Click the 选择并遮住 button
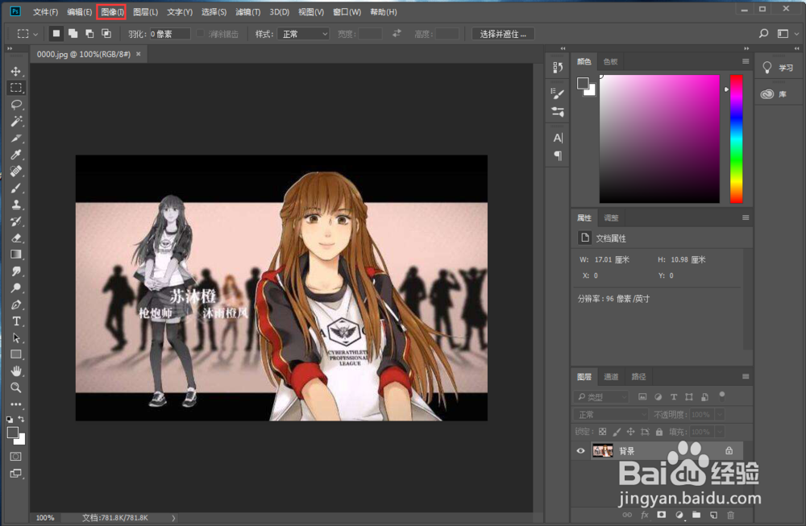 (x=503, y=34)
